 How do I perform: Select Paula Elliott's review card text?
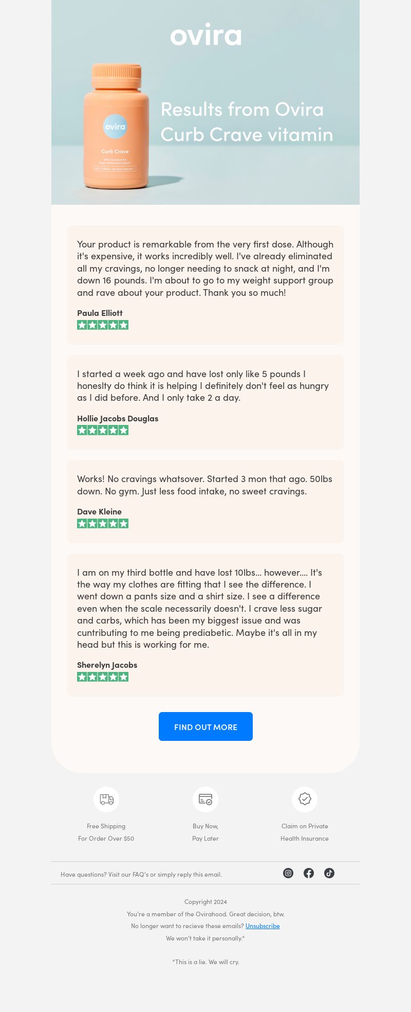point(206,268)
